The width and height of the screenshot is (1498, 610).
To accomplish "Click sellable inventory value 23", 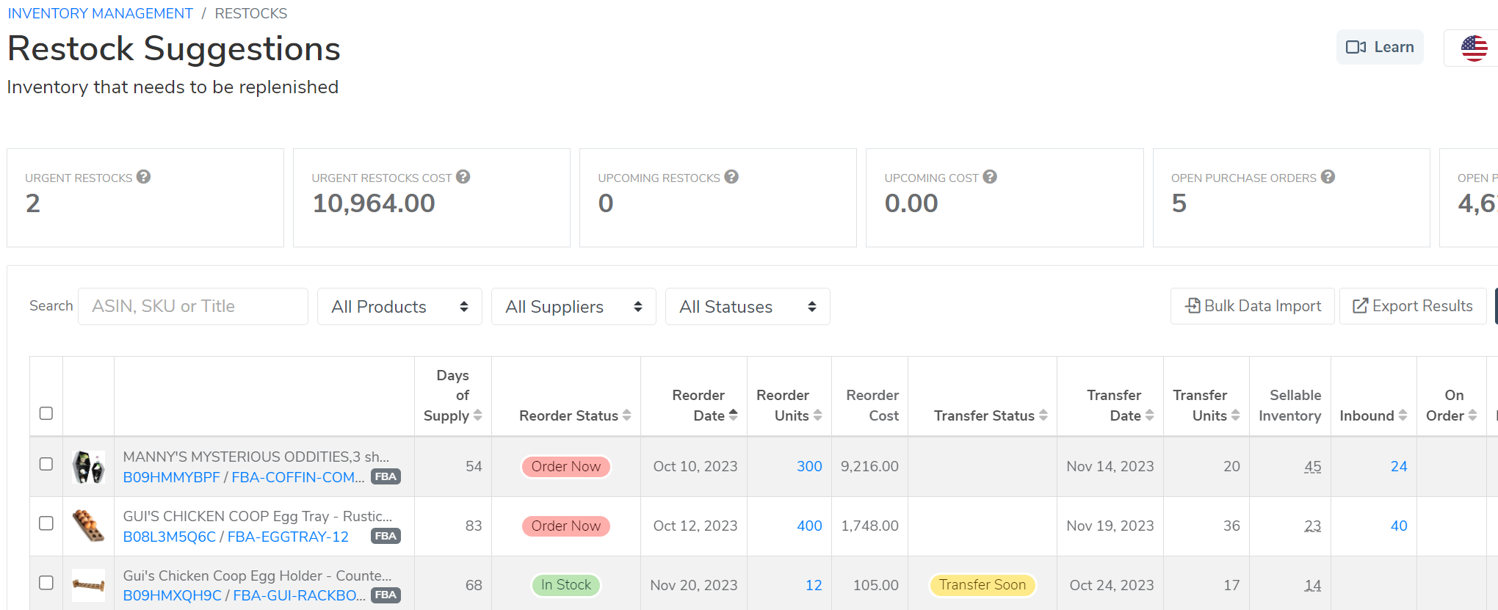I will tap(1313, 526).
